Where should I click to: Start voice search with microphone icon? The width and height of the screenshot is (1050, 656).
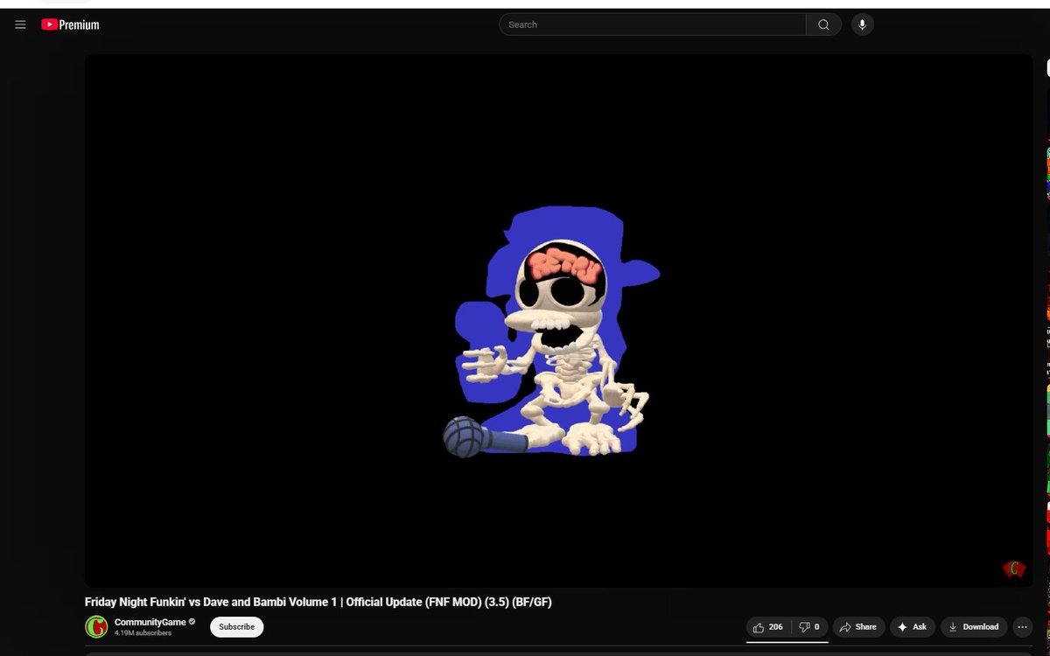[x=862, y=24]
